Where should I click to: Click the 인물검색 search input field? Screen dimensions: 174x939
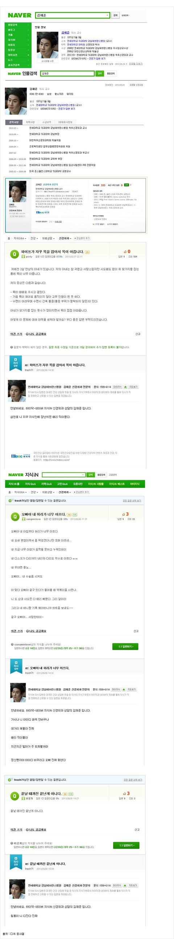click(x=68, y=74)
